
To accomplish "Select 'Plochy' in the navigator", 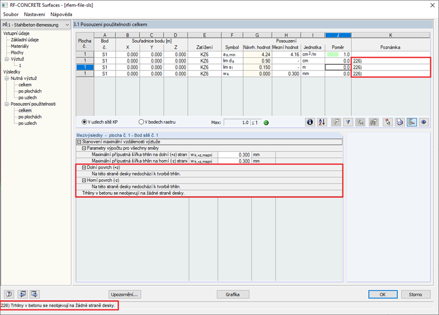I will pos(17,53).
